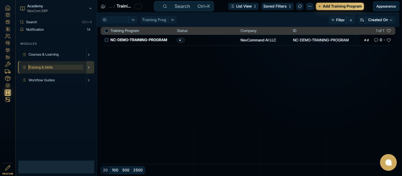Click Add Training Program button
Viewport: 402px width, 176px height.
(x=340, y=6)
